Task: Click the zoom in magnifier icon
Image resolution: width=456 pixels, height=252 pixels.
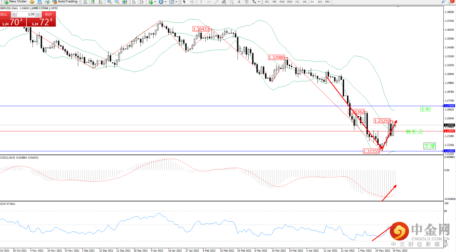Action: 109,2
